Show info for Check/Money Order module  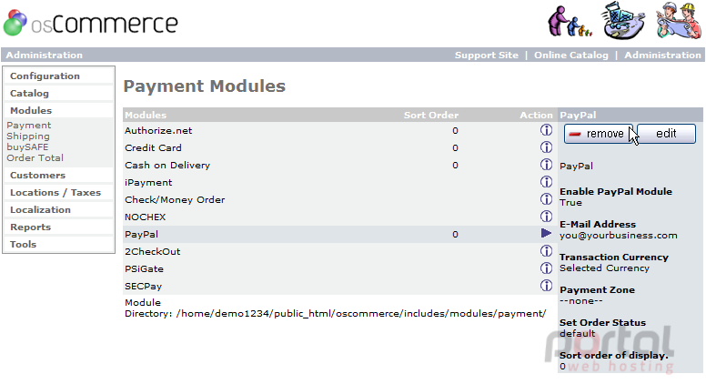(546, 199)
